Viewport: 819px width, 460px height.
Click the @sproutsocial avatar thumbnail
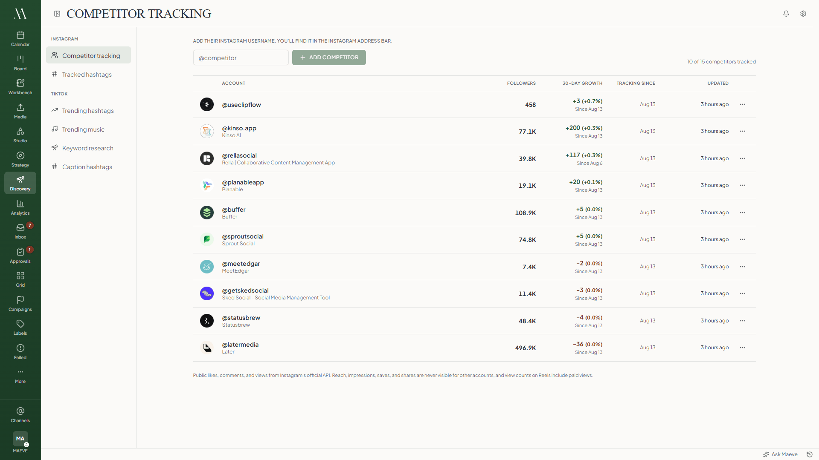[x=207, y=239]
